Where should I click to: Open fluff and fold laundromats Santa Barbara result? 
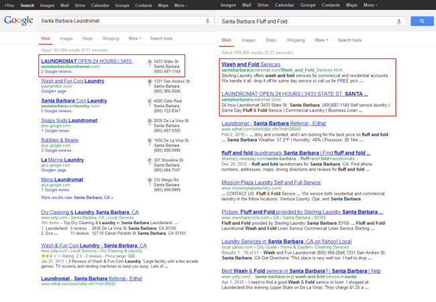coord(296,153)
